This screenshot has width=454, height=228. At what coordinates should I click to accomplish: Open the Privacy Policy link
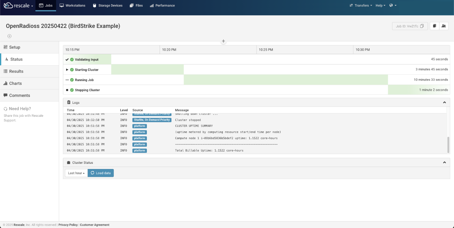68,225
